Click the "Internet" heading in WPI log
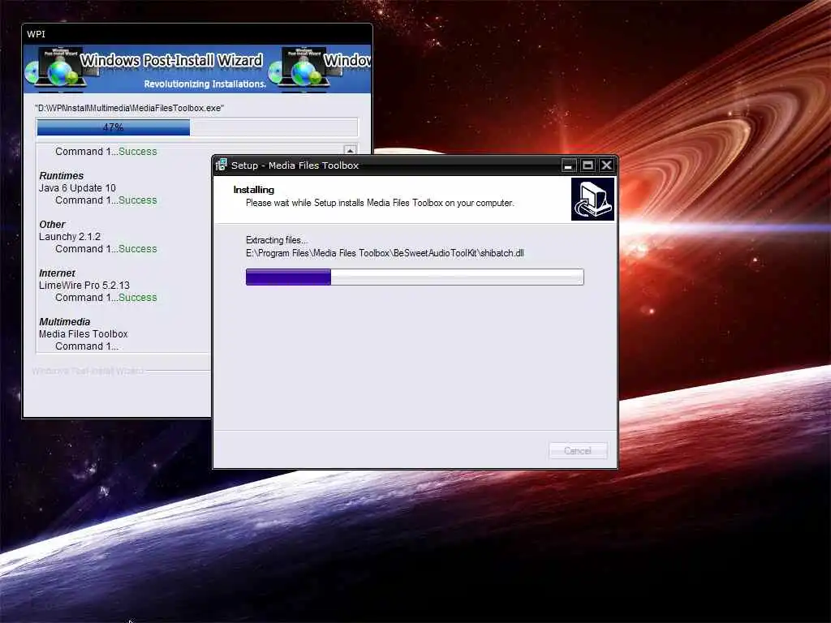The height and width of the screenshot is (623, 831). coord(58,273)
